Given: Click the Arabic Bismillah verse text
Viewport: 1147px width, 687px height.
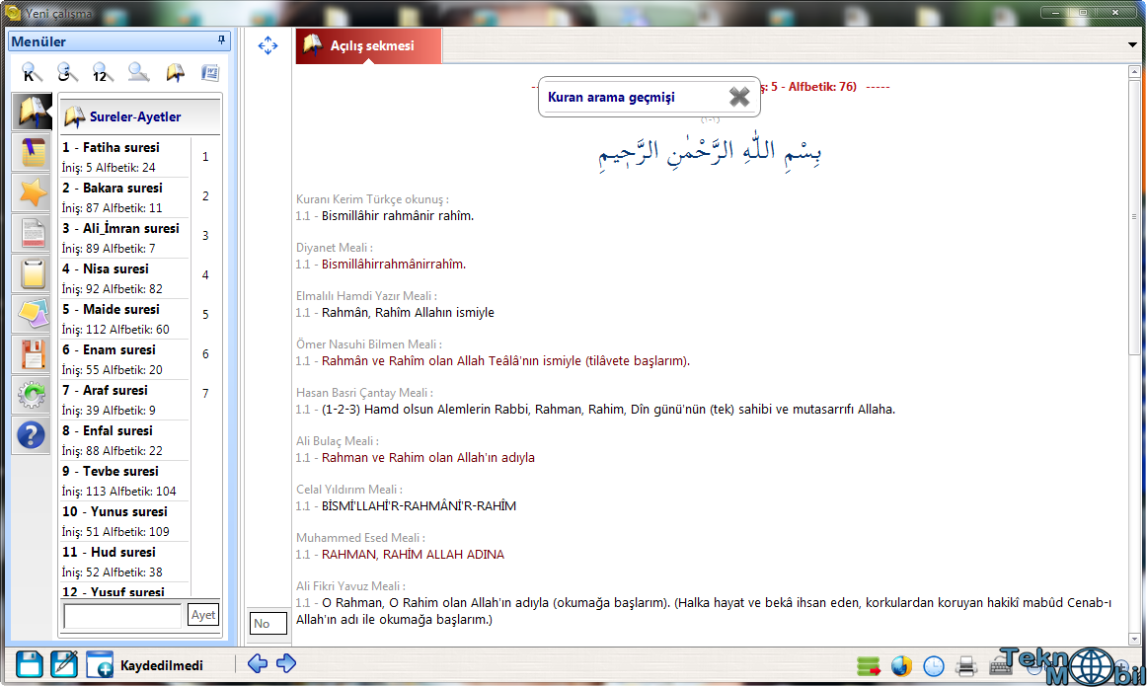Looking at the screenshot, I should [x=710, y=151].
